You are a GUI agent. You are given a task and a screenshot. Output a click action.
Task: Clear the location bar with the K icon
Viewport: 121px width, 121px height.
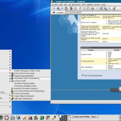54,12
